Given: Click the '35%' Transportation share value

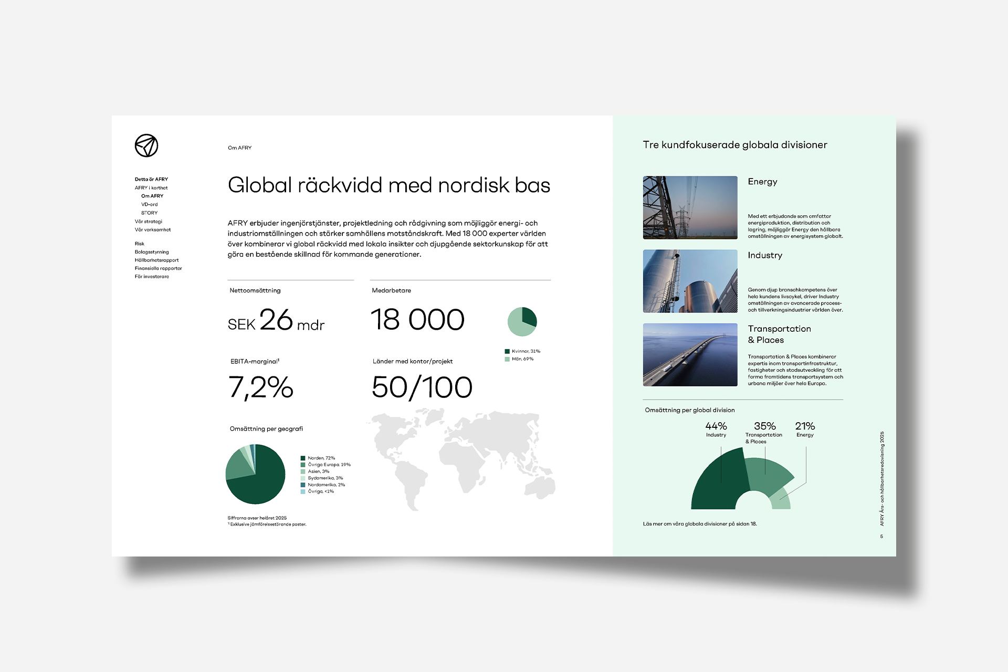Looking at the screenshot, I should [764, 426].
